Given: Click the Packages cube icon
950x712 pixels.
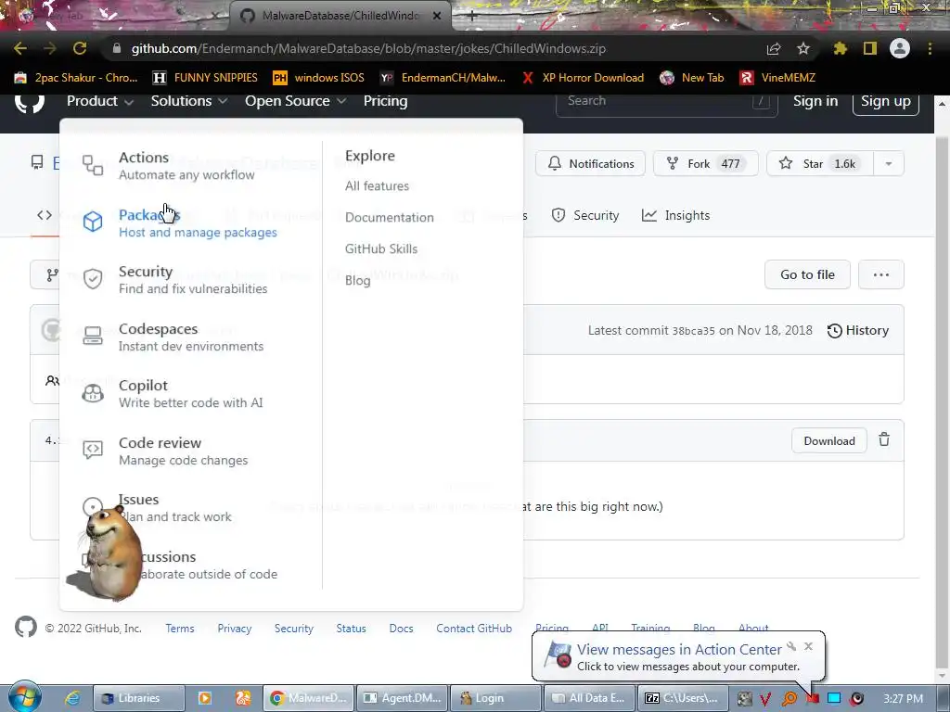Looking at the screenshot, I should 93,222.
